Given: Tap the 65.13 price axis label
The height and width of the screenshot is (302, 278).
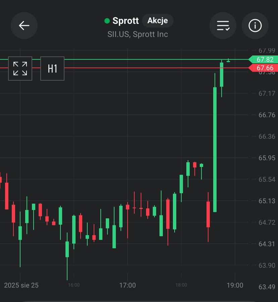Looking at the screenshot, I should click(267, 201).
